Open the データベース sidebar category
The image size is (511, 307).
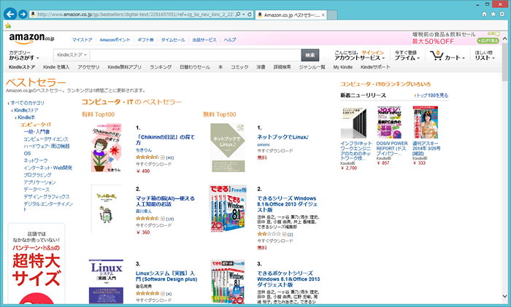(36, 189)
